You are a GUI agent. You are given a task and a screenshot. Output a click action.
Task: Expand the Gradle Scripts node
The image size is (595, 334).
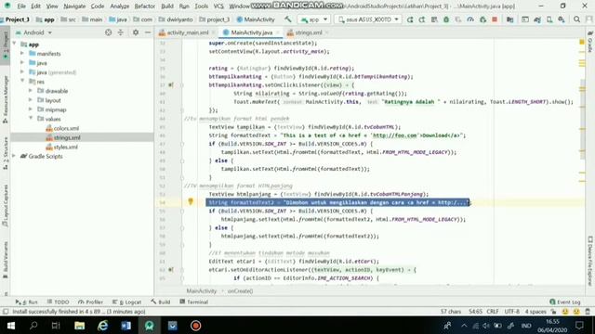pos(14,156)
